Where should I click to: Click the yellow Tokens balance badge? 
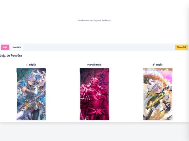click(181, 47)
